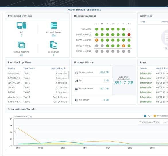Click the 0 KB PC storage value
The width and height of the screenshot is (168, 156).
tap(106, 80)
